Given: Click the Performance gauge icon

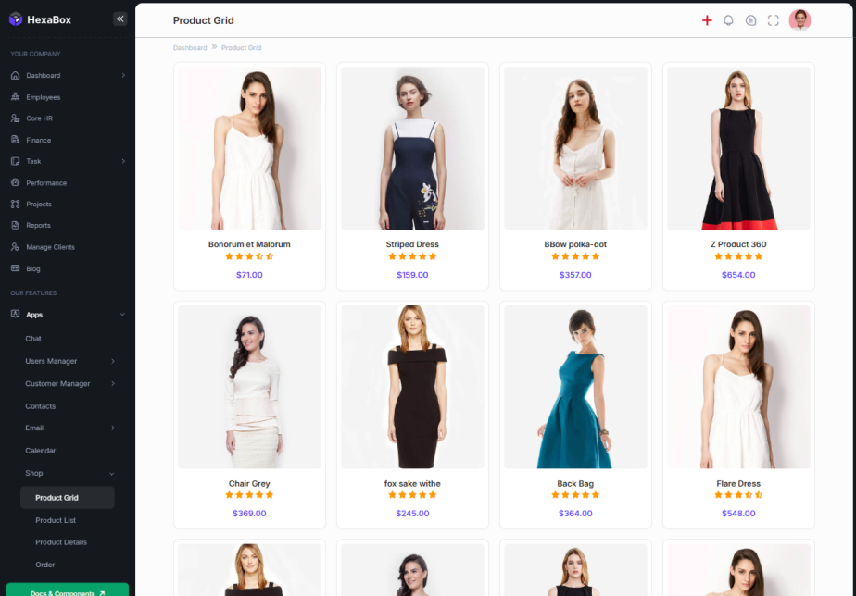Looking at the screenshot, I should point(16,183).
